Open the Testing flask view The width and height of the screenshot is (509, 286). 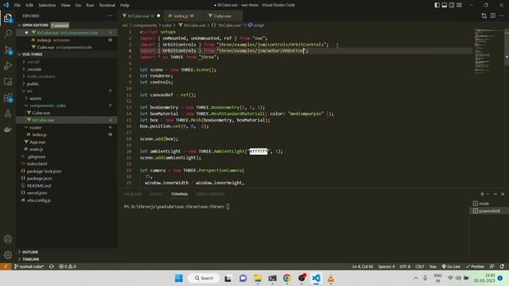8,113
